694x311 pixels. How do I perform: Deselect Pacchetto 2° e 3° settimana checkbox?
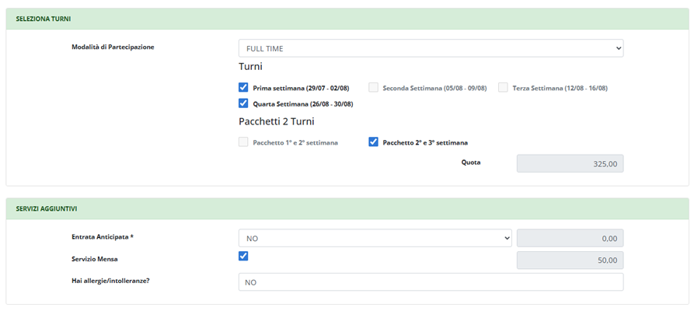[374, 142]
